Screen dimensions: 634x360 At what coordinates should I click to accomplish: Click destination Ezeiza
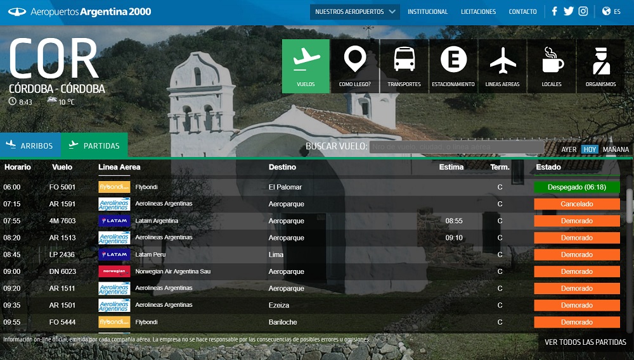278,305
